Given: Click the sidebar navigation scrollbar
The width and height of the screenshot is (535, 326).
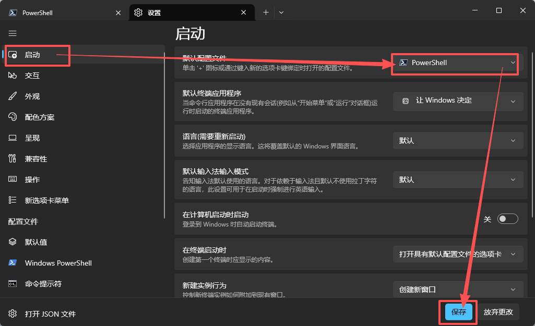Looking at the screenshot, I should coord(164,135).
